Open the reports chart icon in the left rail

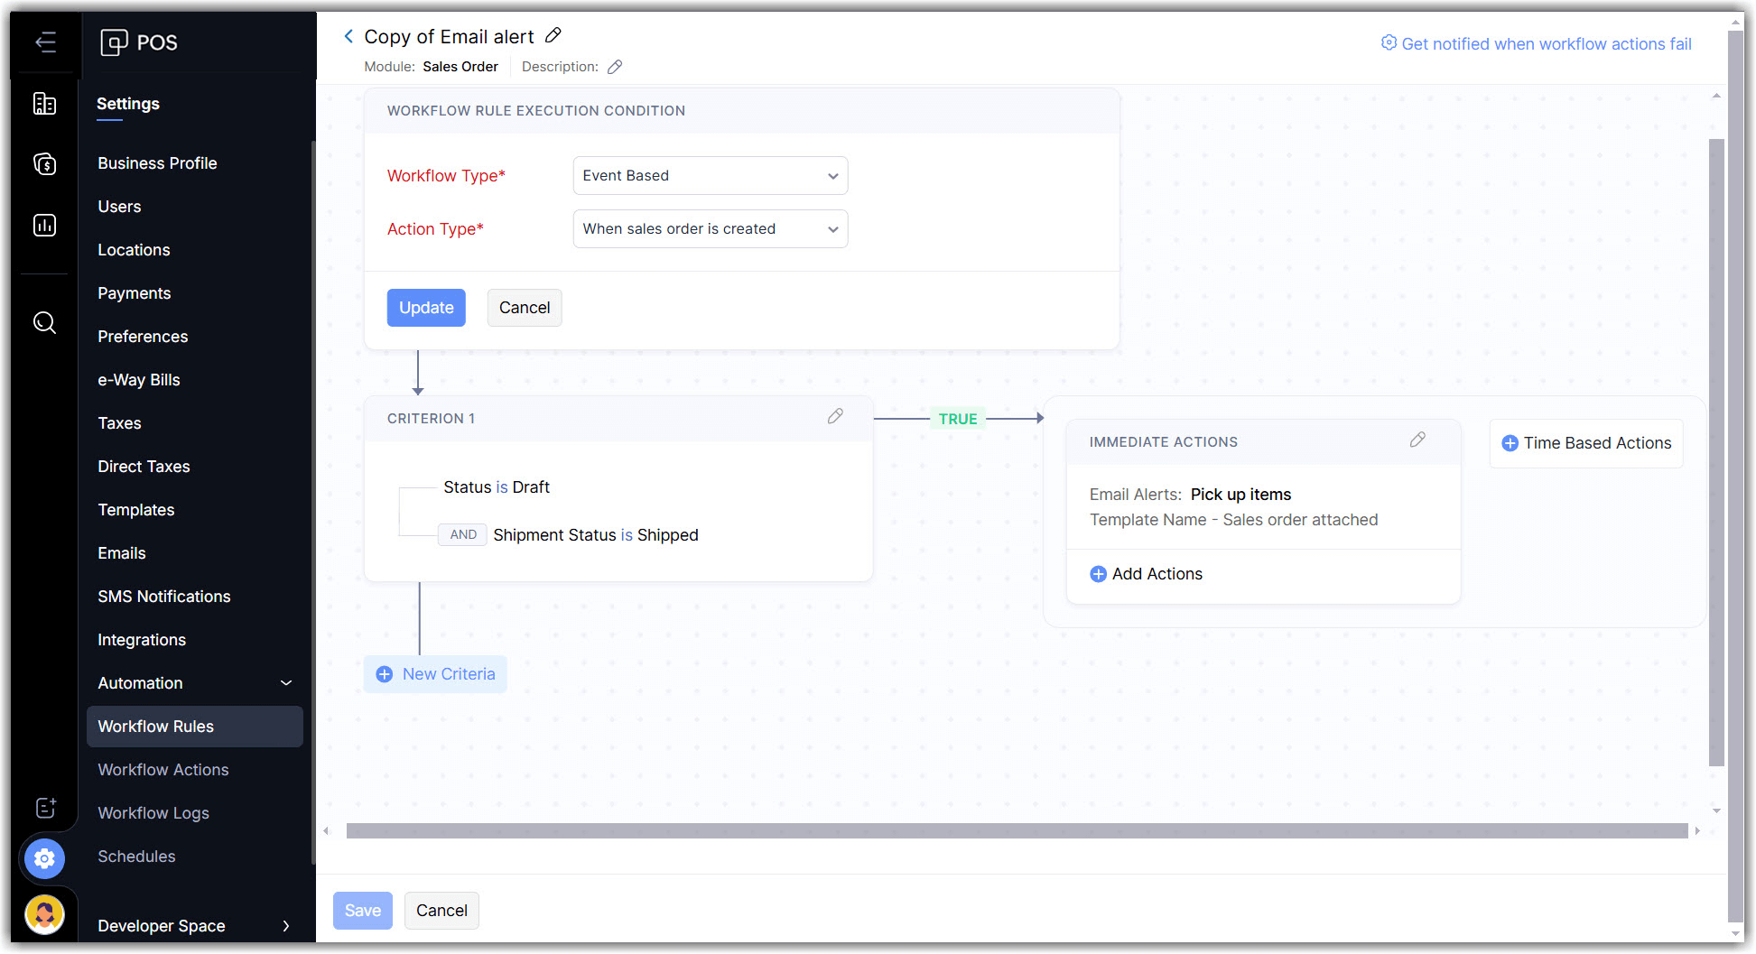[44, 225]
